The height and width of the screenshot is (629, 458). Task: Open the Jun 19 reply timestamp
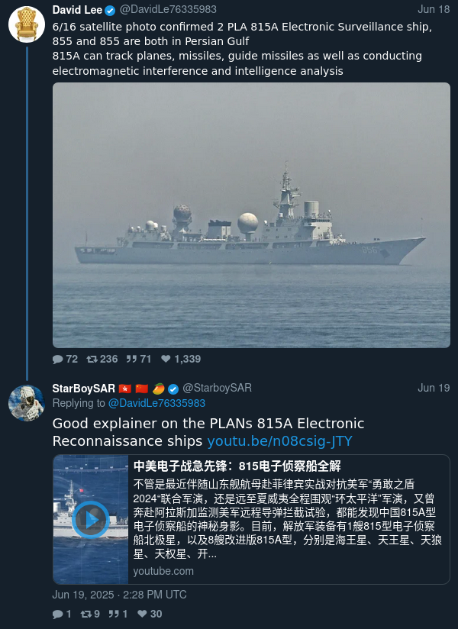point(434,388)
